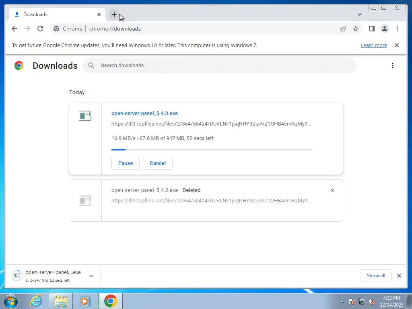Open the tab search dropdown chevron
Screen dimensions: 412x309
click(359, 14)
